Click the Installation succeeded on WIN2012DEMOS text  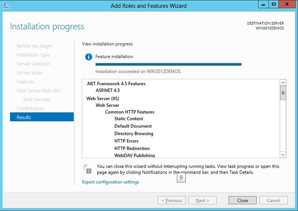(x=138, y=72)
